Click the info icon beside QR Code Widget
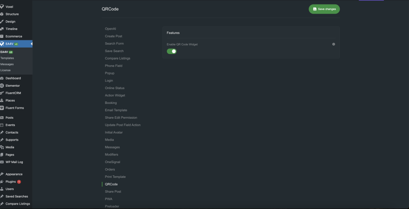 tap(334, 44)
